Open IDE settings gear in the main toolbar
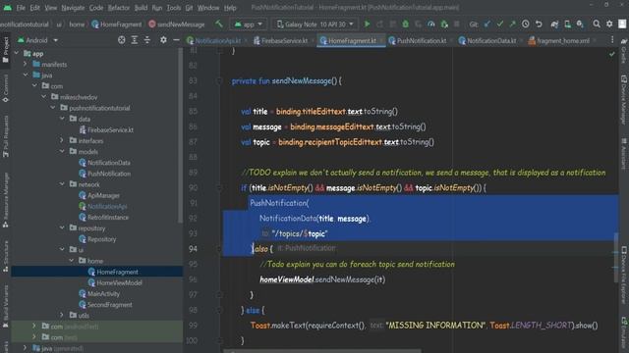Image resolution: width=629 pixels, height=353 pixels. [609, 24]
